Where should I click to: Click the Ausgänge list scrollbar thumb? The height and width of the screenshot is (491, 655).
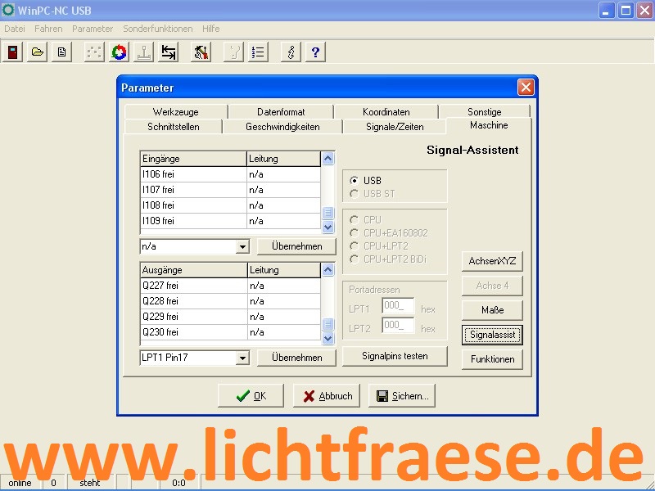coord(328,324)
